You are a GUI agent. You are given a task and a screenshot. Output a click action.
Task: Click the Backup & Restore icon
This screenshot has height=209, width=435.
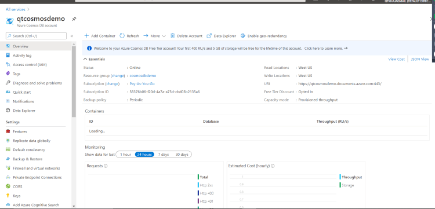point(8,159)
